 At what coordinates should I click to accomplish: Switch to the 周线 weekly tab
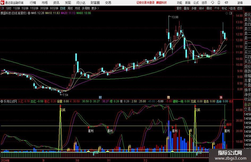click(x=70, y=8)
